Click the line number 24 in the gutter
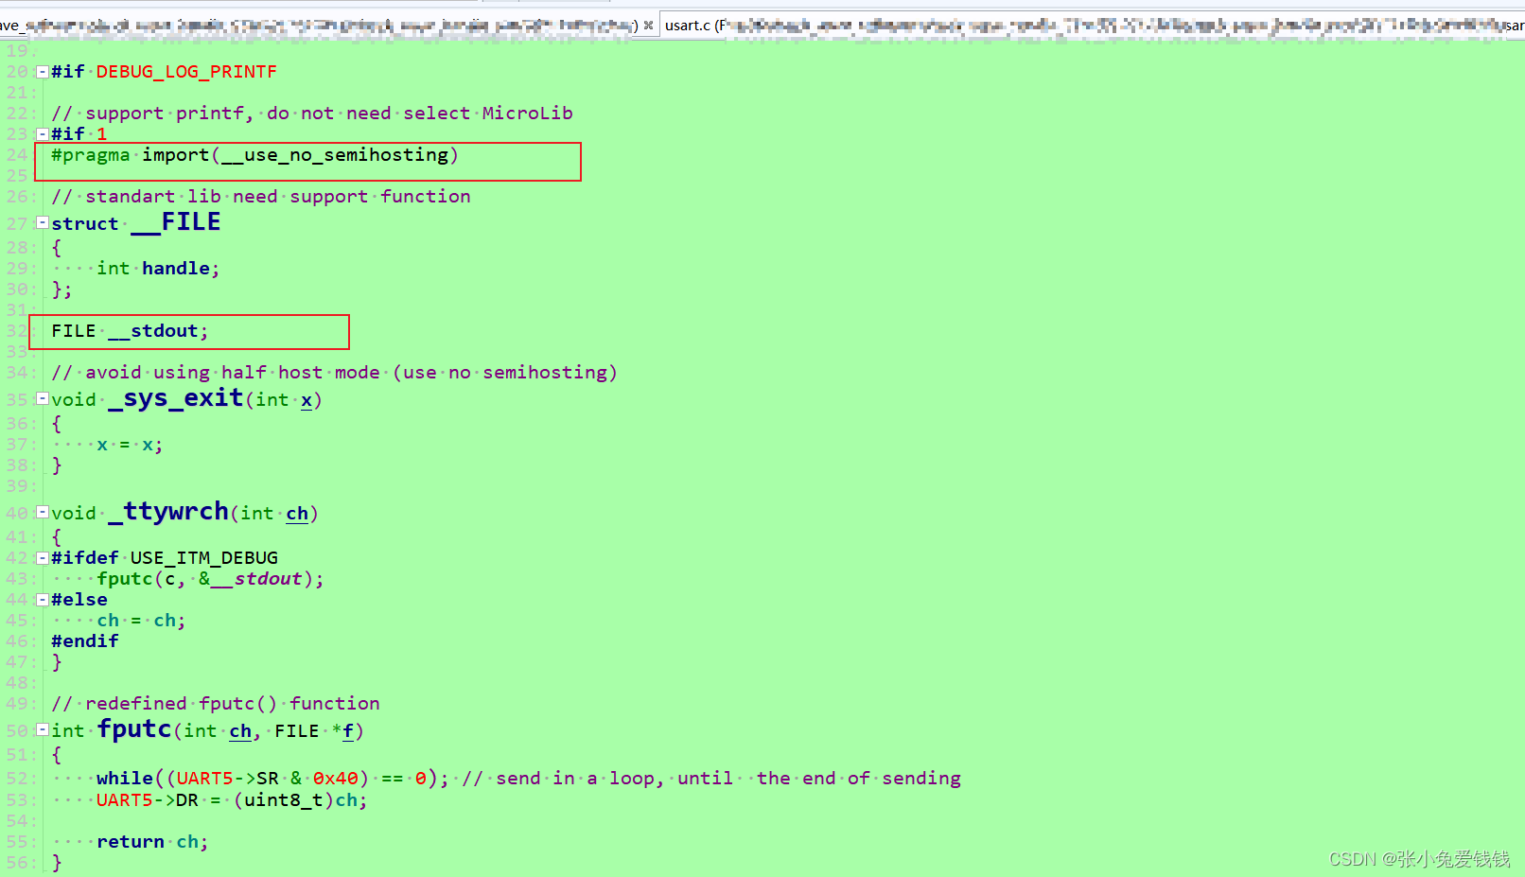 [x=17, y=155]
